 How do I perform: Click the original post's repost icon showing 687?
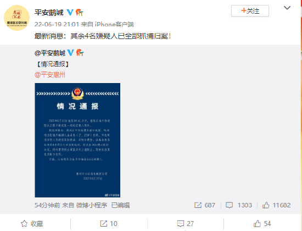tap(205, 205)
